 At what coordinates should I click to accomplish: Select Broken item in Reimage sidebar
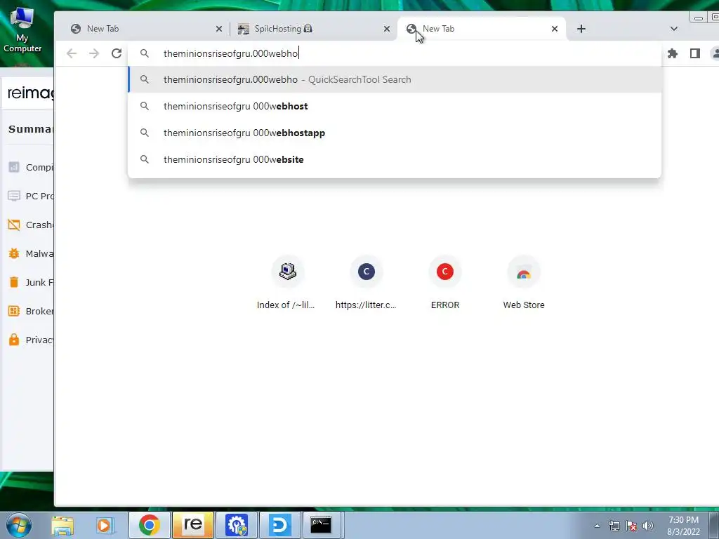pos(30,311)
